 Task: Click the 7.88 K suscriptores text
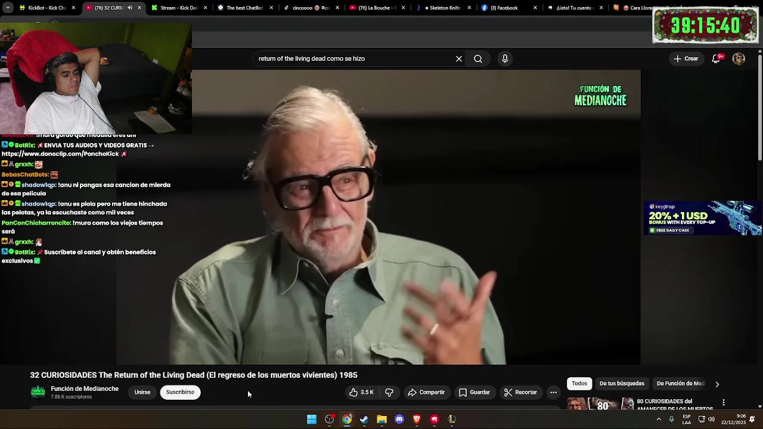click(x=72, y=397)
